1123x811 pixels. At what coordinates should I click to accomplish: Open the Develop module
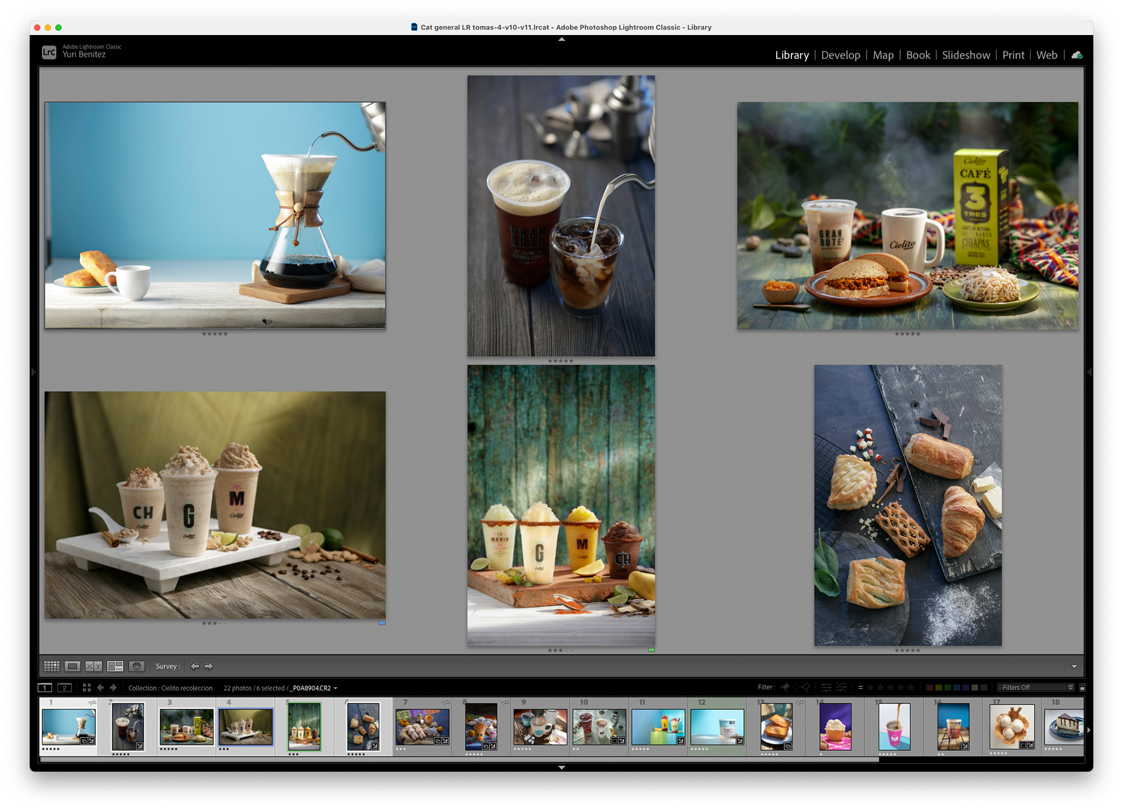(840, 55)
